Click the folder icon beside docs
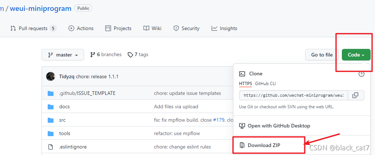Viewport: 375px width, 155px height. [x=51, y=107]
